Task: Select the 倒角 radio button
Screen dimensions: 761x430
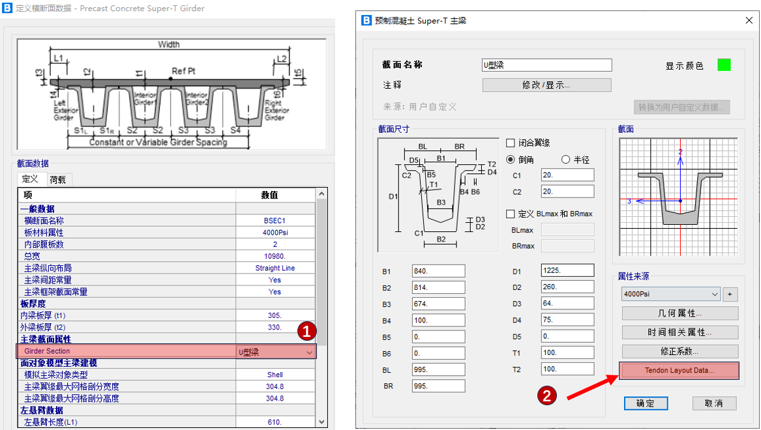Action: [511, 160]
